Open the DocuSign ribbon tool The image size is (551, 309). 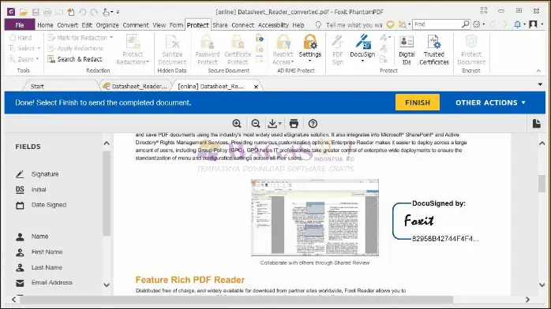(x=362, y=48)
